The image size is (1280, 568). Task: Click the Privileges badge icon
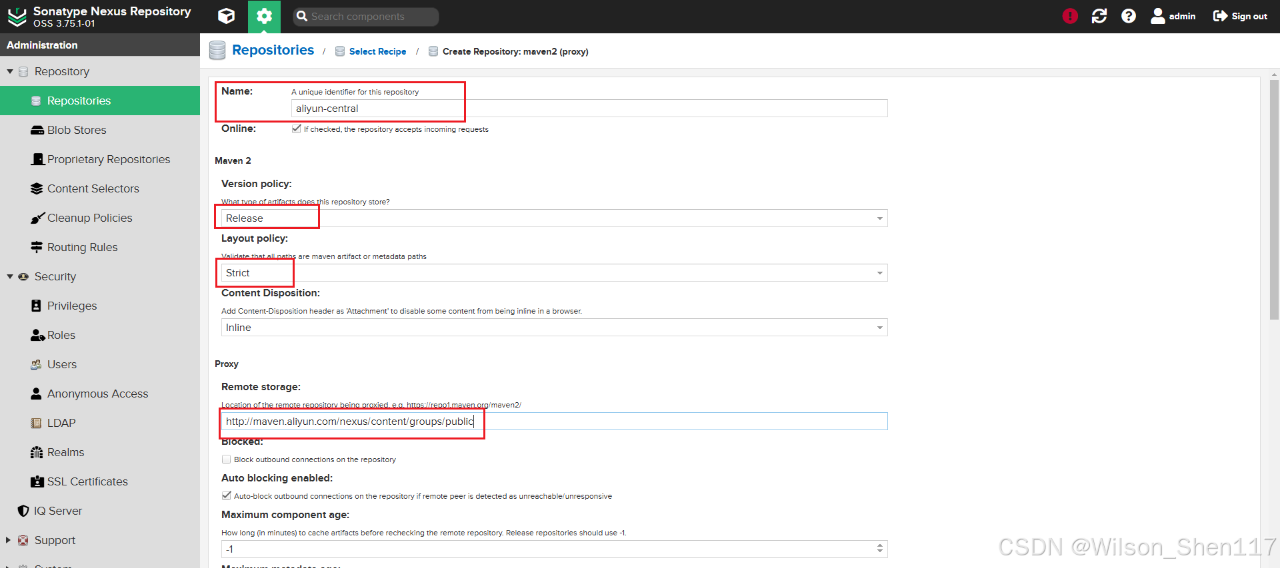[x=37, y=306]
